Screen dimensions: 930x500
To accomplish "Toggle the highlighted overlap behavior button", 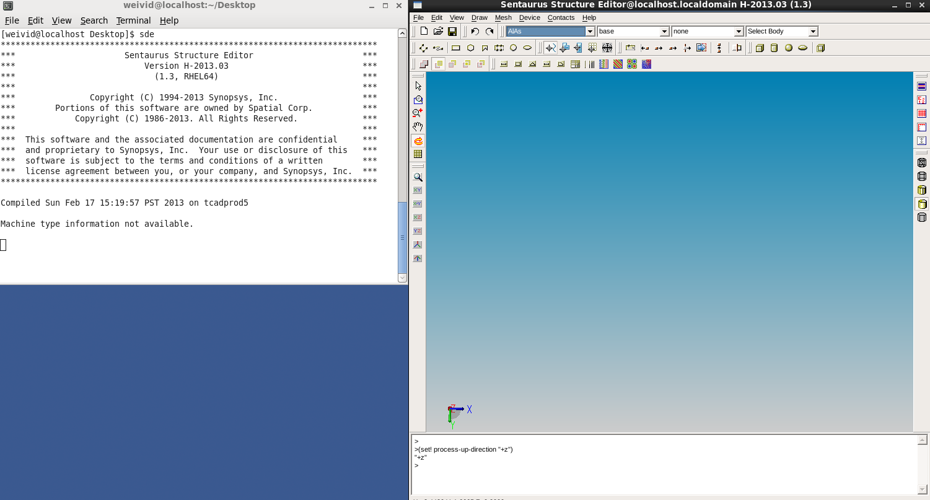I will click(439, 64).
